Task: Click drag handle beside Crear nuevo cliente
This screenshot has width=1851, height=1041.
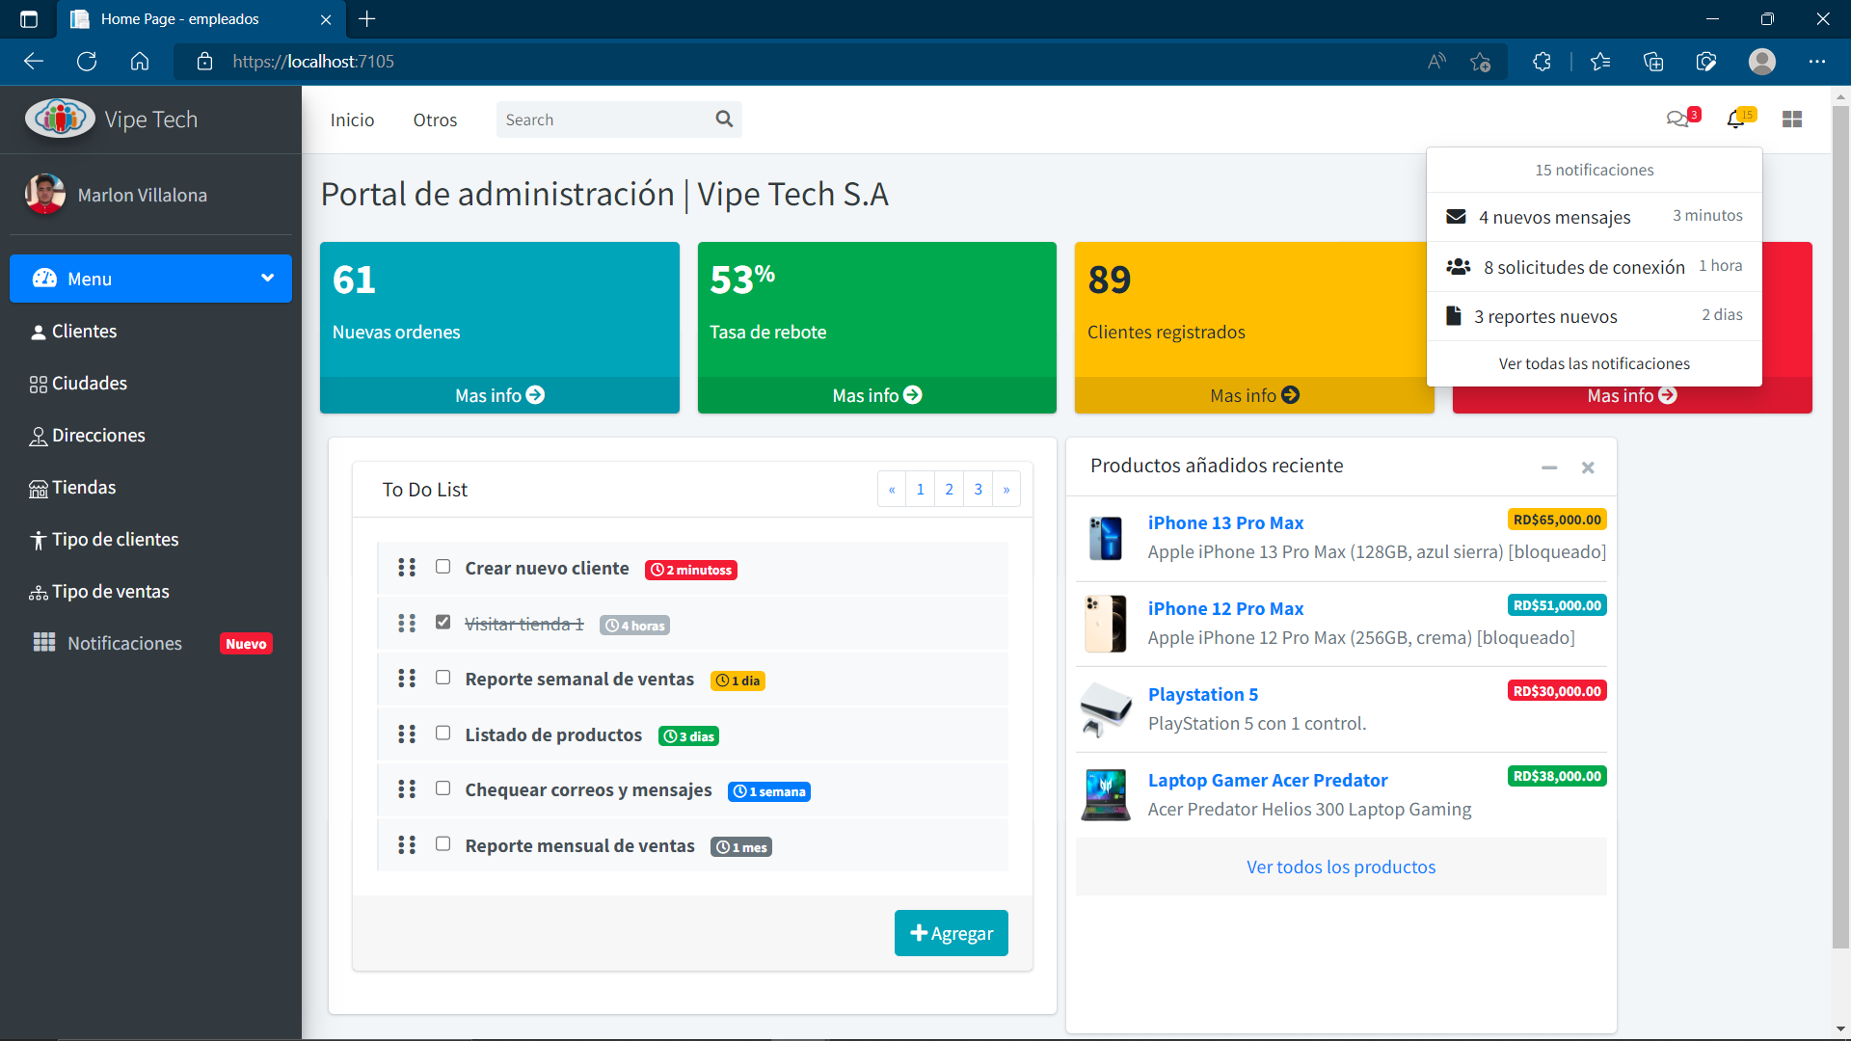Action: coord(407,568)
